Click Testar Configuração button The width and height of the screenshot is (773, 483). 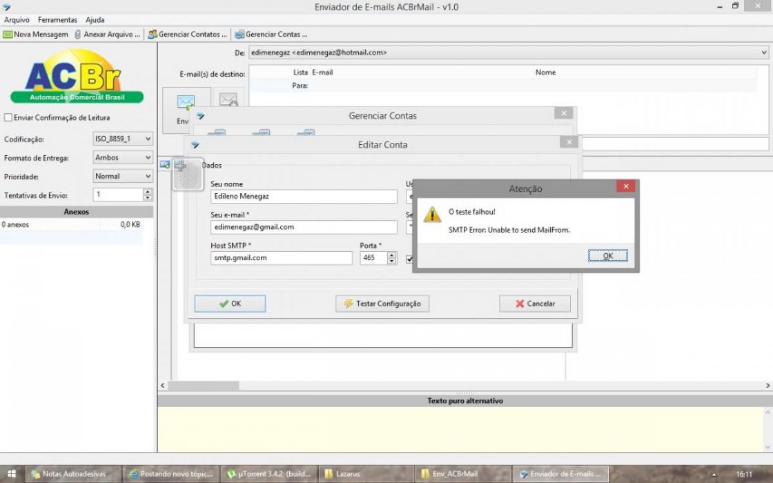tap(382, 304)
